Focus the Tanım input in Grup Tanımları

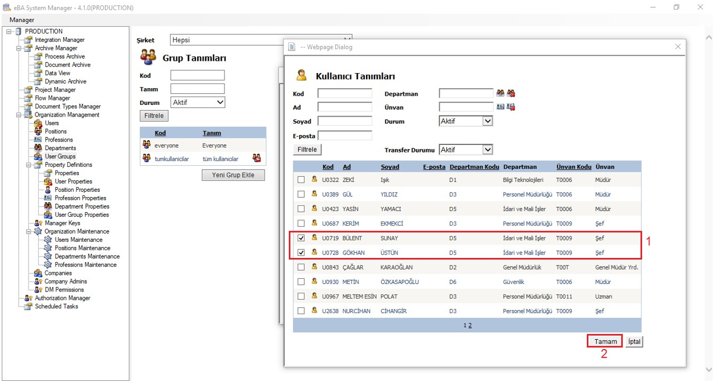point(197,89)
